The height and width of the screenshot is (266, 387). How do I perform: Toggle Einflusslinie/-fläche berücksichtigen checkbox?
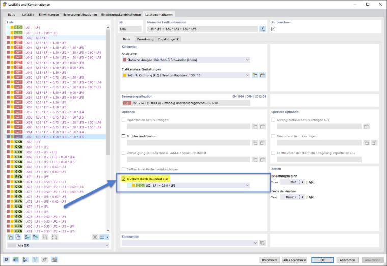[x=123, y=169]
